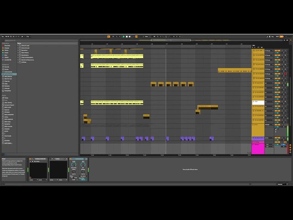Expand the Modulators folder
293x220 pixels.
point(18,55)
